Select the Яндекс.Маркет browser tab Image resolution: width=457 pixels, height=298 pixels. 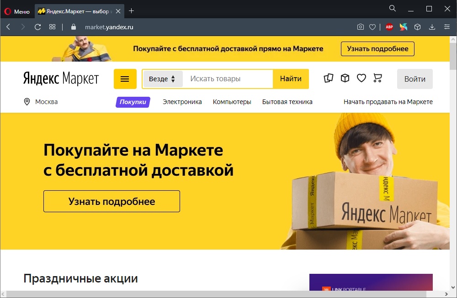pyautogui.click(x=79, y=11)
